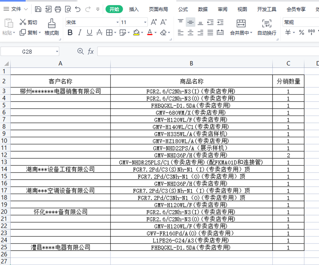The height and width of the screenshot is (265, 319).
Task: Increase indent icon
Action: (x=220, y=22)
